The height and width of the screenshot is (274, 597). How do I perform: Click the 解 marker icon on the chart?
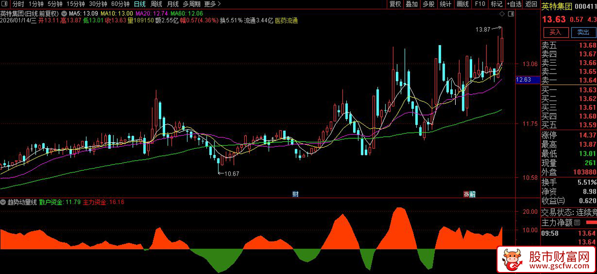click(473, 193)
